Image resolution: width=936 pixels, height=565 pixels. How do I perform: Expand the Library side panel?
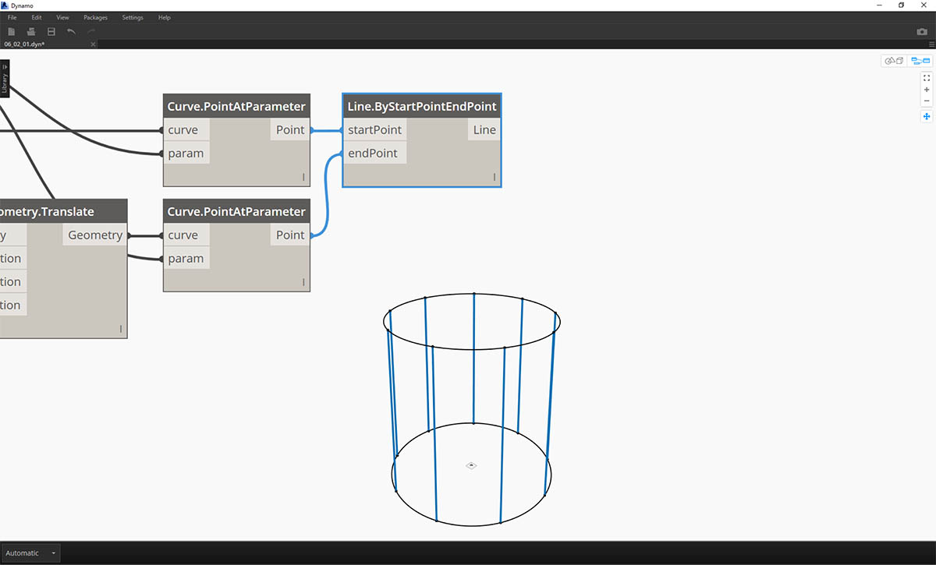pyautogui.click(x=5, y=79)
